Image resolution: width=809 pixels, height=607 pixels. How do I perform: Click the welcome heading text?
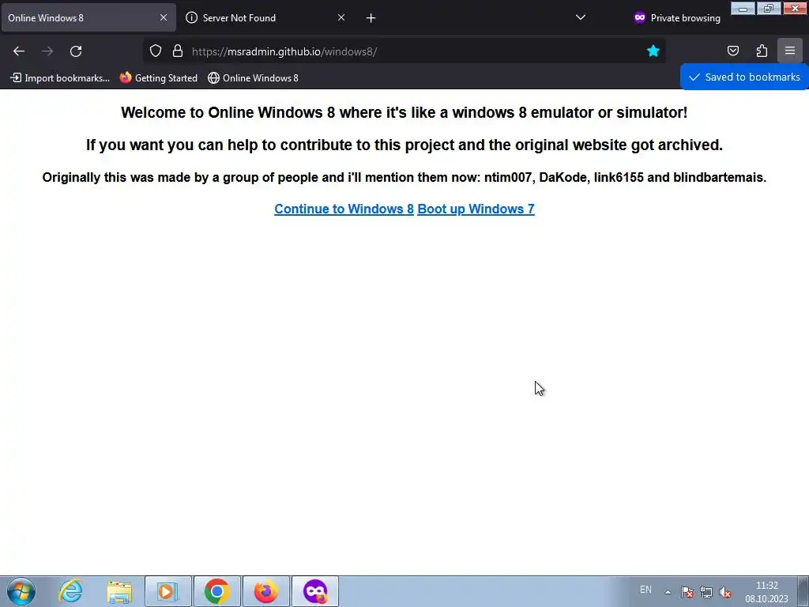[404, 112]
